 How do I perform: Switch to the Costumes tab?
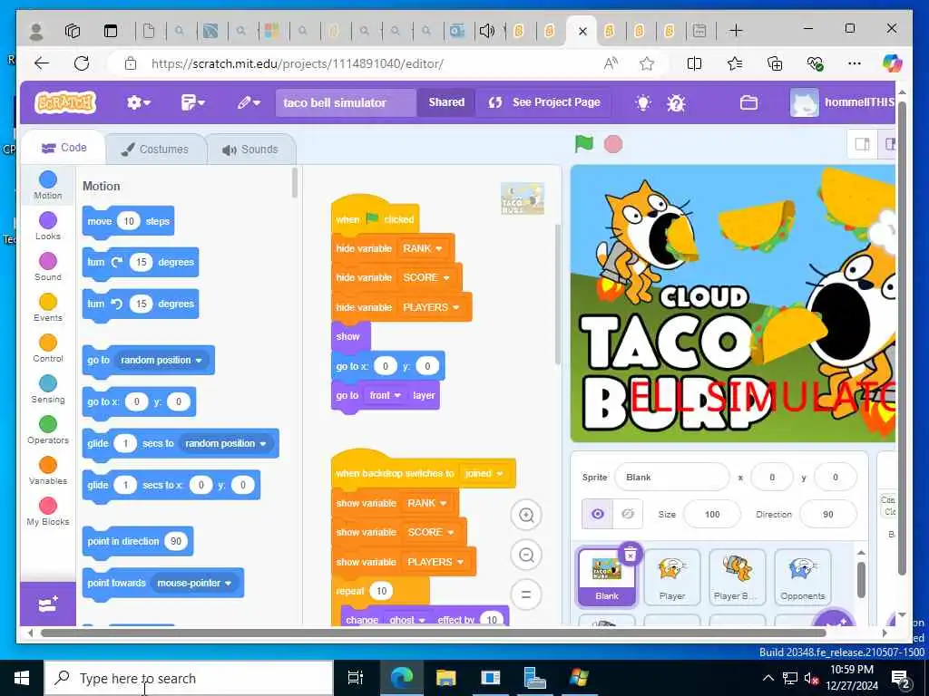pos(156,150)
